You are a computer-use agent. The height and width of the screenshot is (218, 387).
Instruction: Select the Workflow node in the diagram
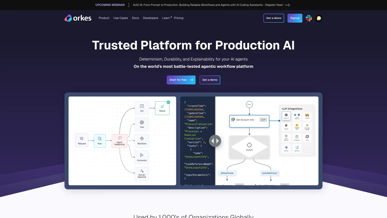tap(142, 141)
